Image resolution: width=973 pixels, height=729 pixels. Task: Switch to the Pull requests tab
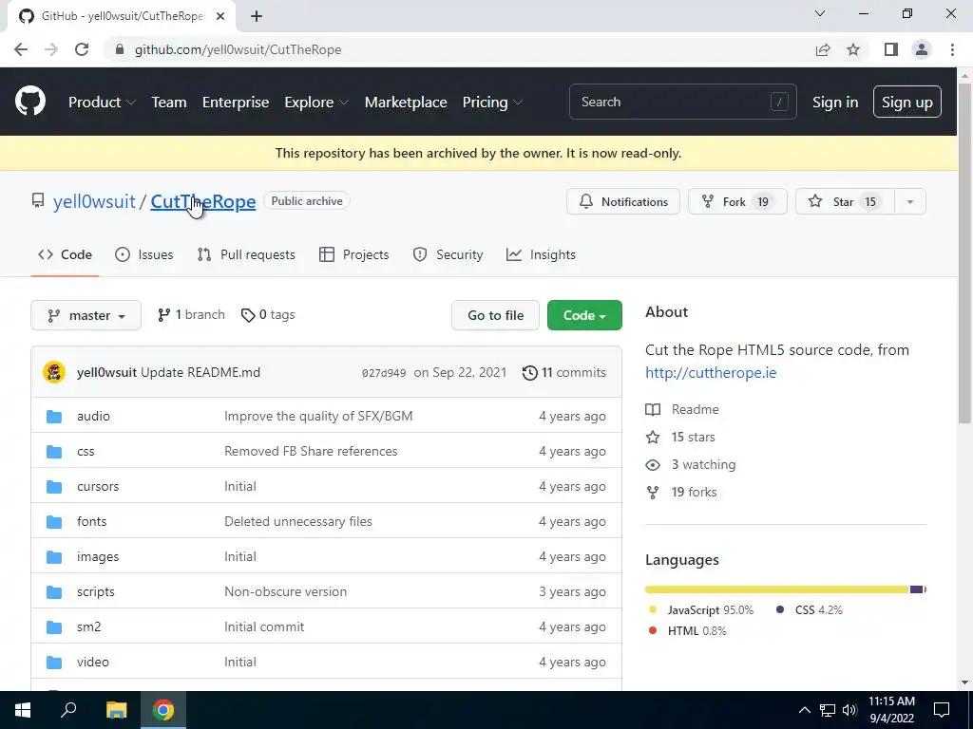point(246,254)
